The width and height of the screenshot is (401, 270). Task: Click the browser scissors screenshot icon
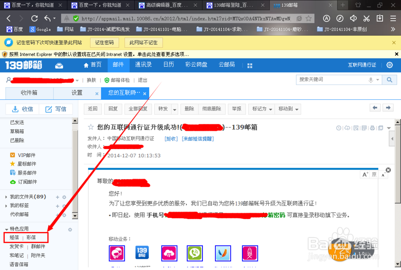click(367, 18)
